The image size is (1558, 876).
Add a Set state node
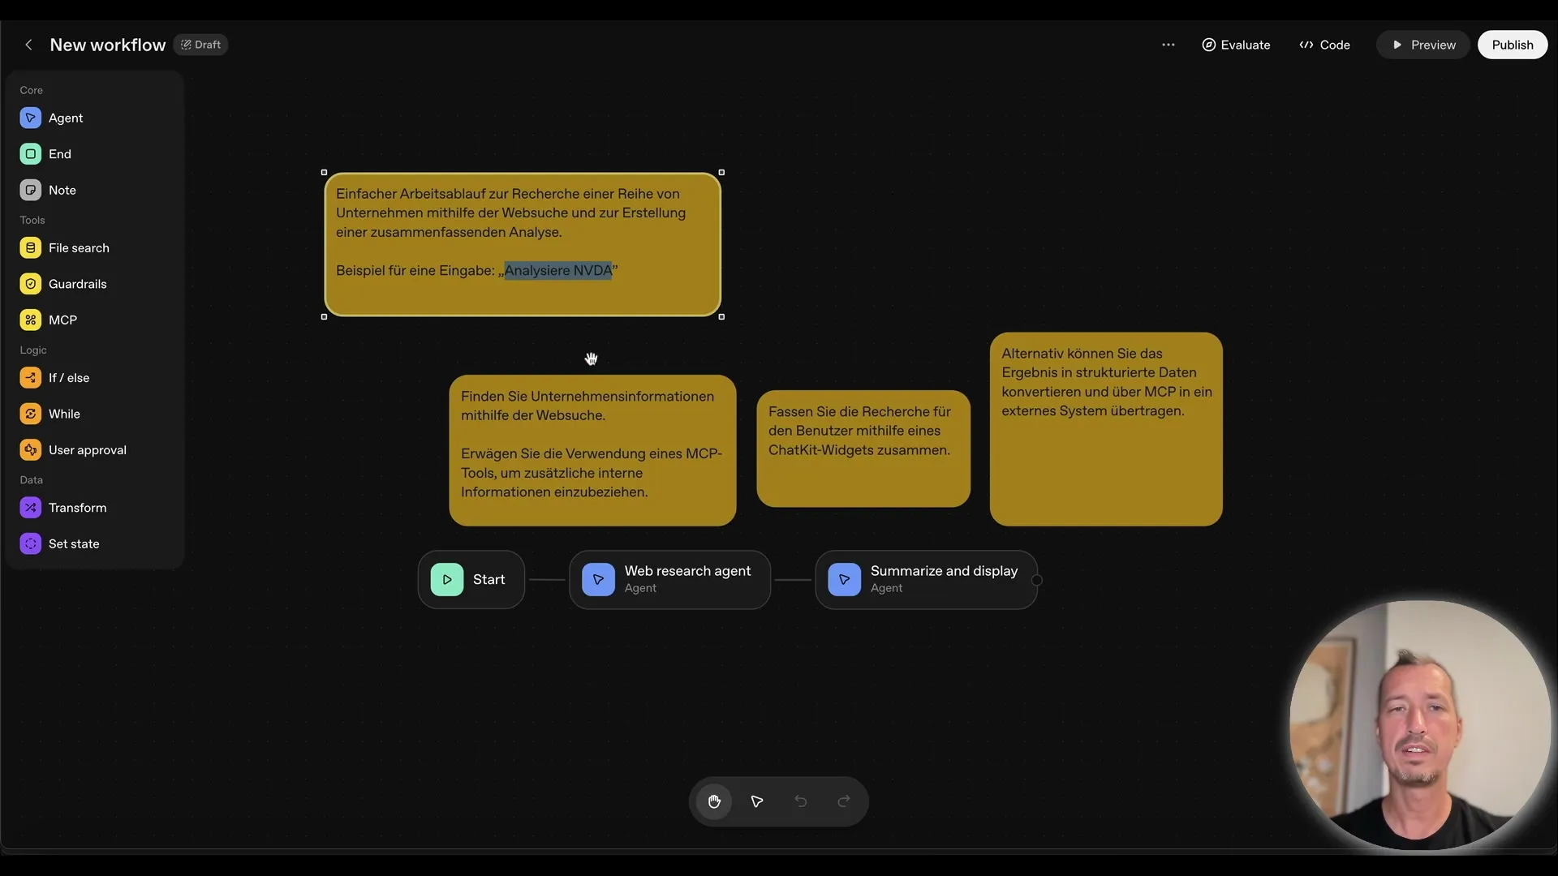point(74,543)
